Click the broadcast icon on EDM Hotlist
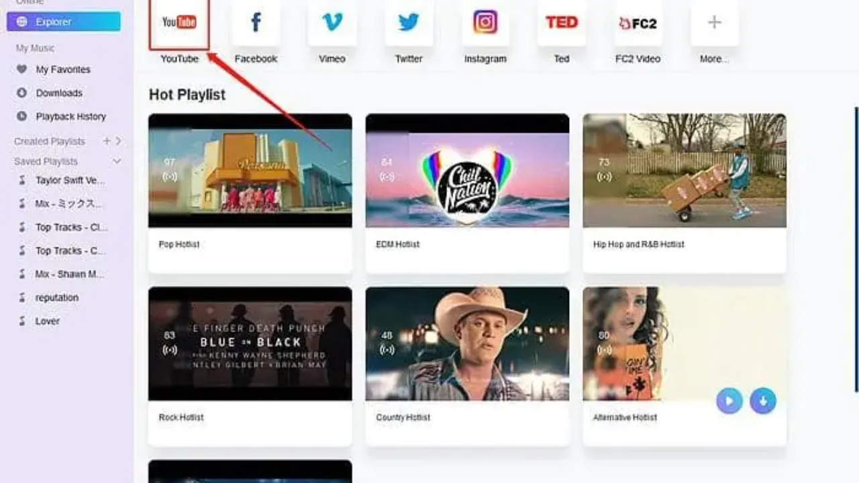 (387, 177)
